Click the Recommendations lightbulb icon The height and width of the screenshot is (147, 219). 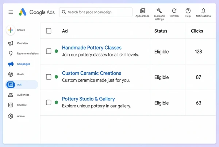pos(11,53)
